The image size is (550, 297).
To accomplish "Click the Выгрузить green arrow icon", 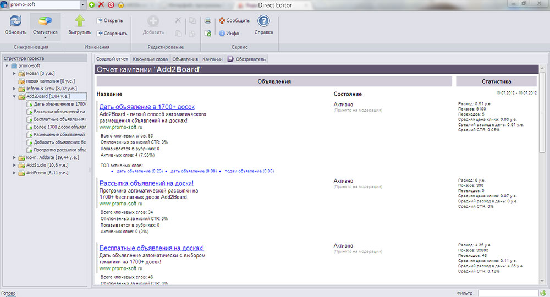I will tap(80, 21).
